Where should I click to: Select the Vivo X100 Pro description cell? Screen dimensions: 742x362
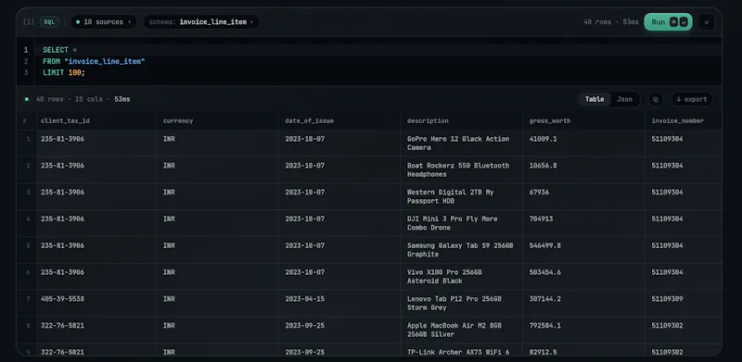coord(461,277)
